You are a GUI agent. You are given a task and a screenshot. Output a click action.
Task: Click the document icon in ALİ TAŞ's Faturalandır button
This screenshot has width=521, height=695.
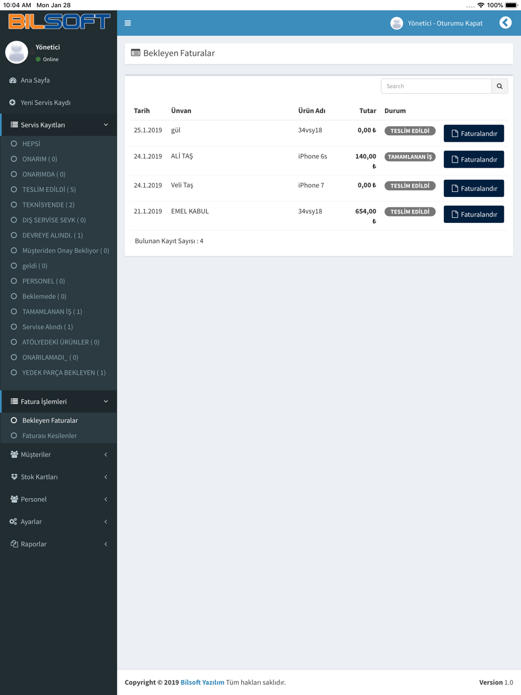(455, 159)
